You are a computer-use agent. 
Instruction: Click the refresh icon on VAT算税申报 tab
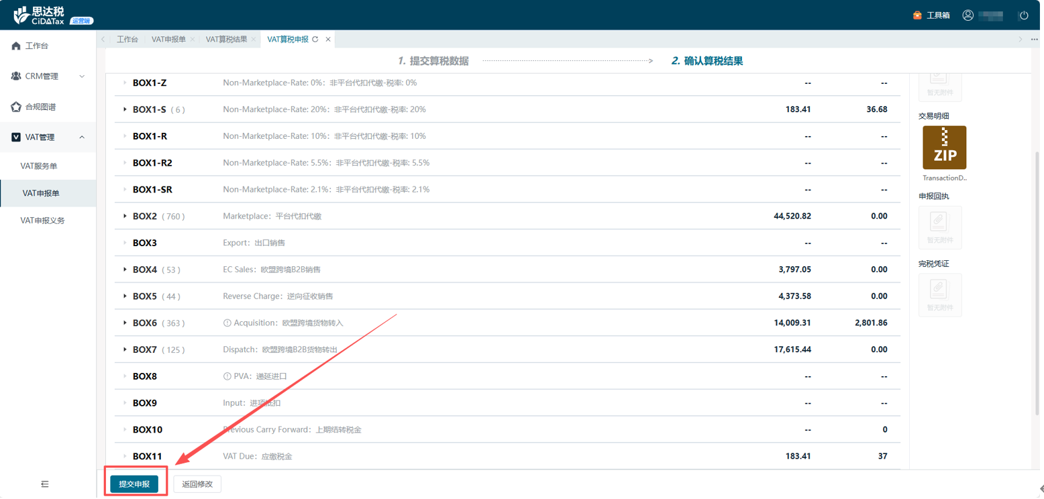pyautogui.click(x=315, y=40)
